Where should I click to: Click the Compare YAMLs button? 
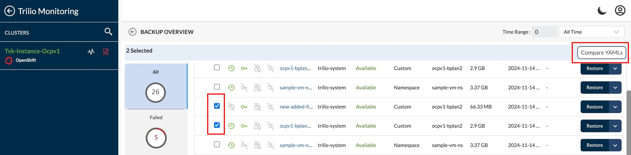(x=601, y=53)
